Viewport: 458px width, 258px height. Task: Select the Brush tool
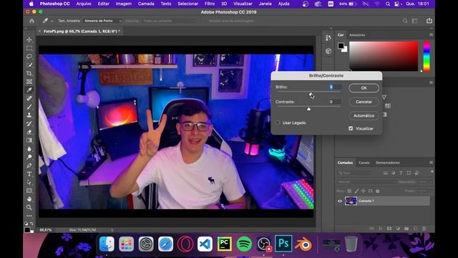click(29, 107)
